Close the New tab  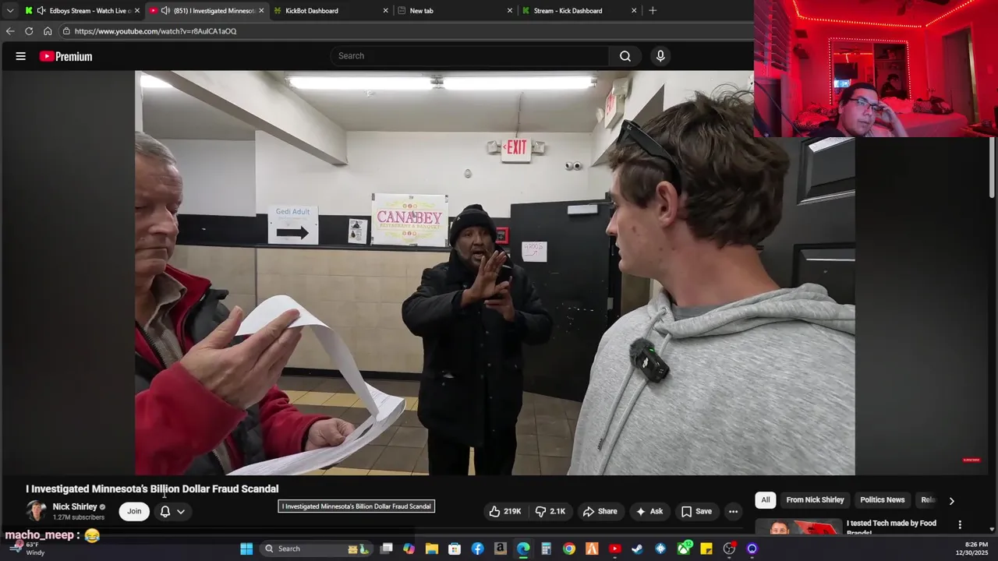[510, 11]
